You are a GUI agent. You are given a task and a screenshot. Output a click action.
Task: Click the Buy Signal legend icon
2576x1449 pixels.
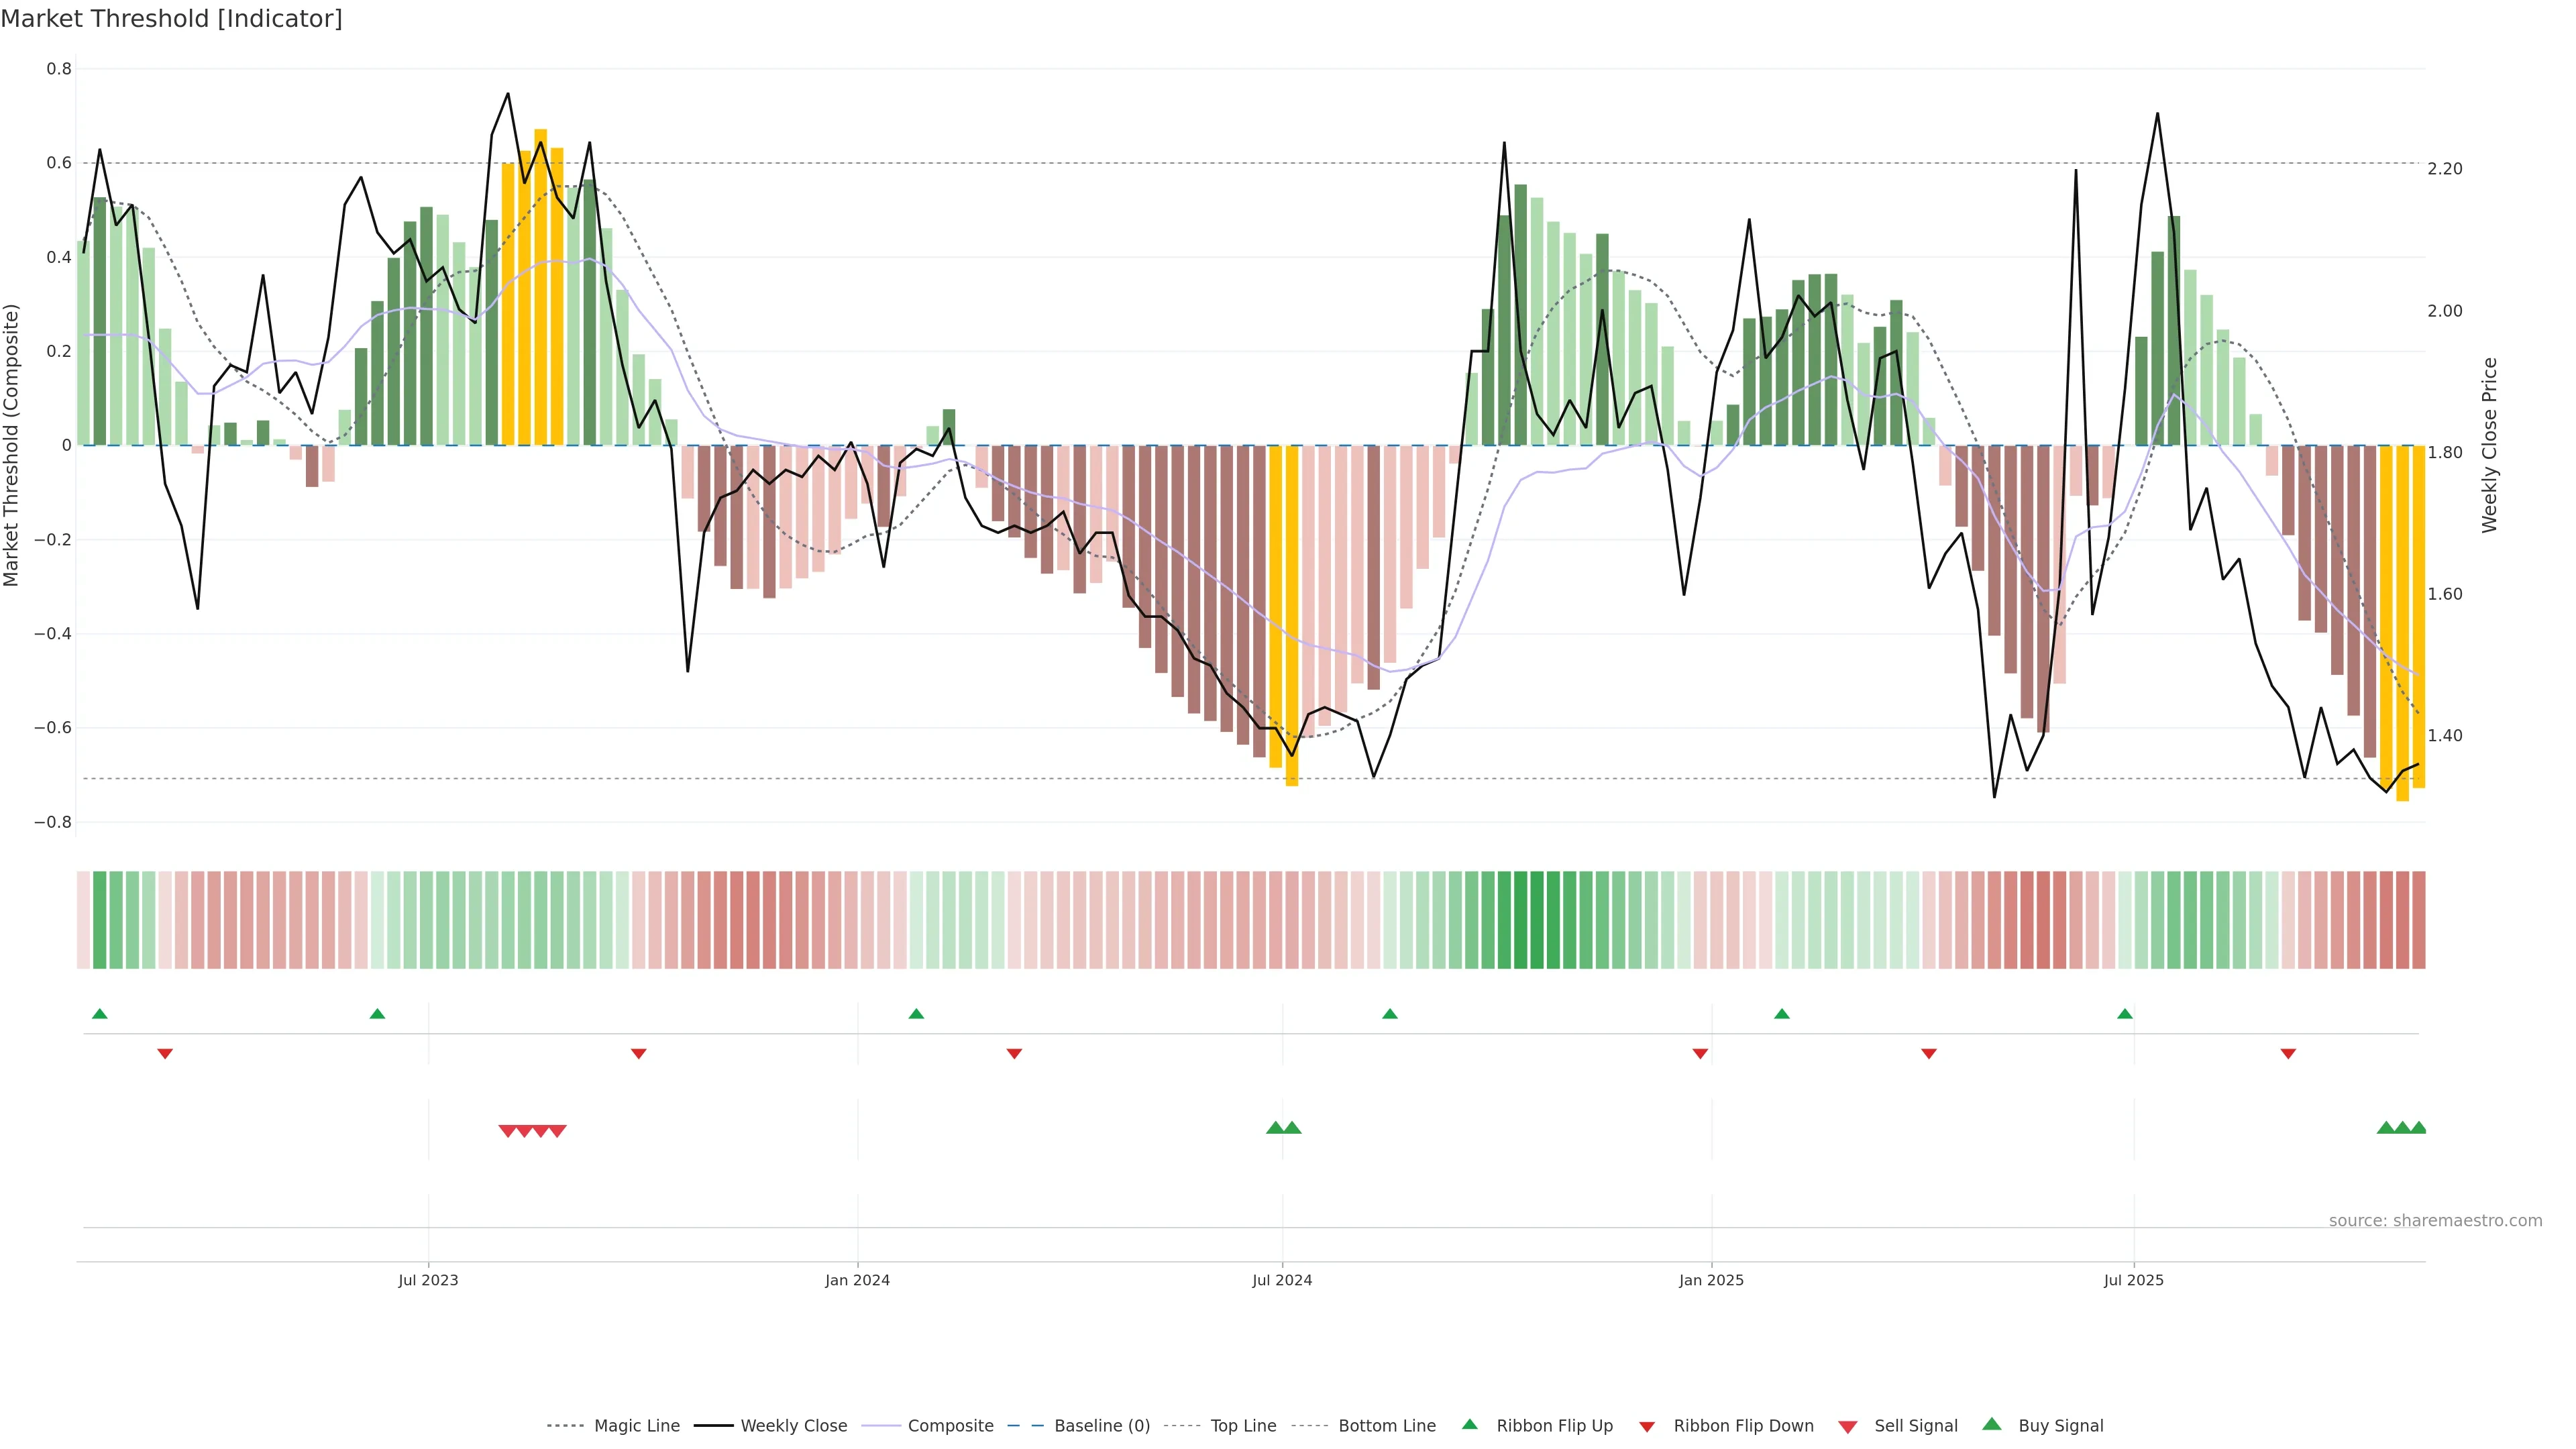[1992, 1424]
